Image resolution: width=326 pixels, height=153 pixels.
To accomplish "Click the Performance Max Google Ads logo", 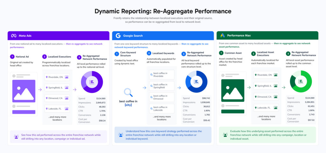I will point(223,35).
